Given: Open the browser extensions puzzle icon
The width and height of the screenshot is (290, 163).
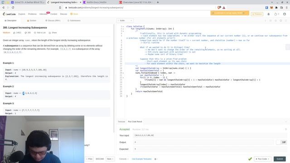Looking at the screenshot, I should (x=276, y=8).
